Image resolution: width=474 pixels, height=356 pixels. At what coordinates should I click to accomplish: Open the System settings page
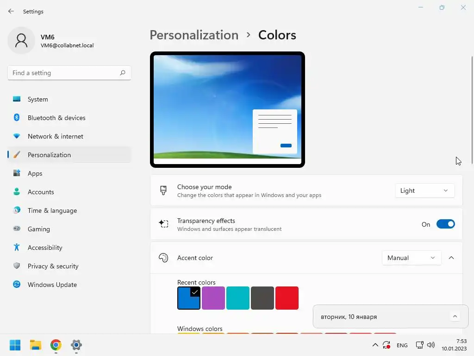pyautogui.click(x=69, y=99)
